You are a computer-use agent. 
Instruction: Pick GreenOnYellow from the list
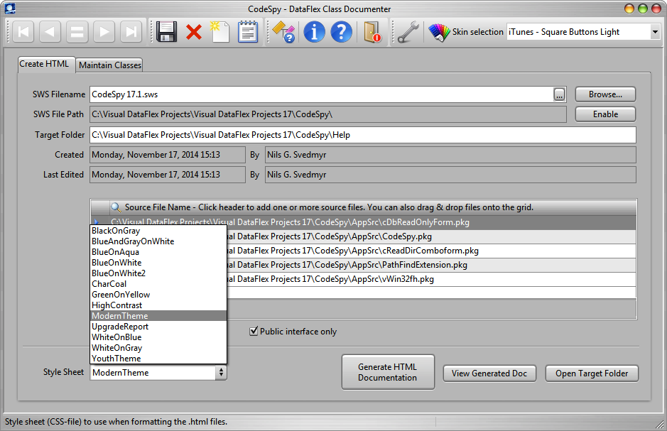point(158,295)
